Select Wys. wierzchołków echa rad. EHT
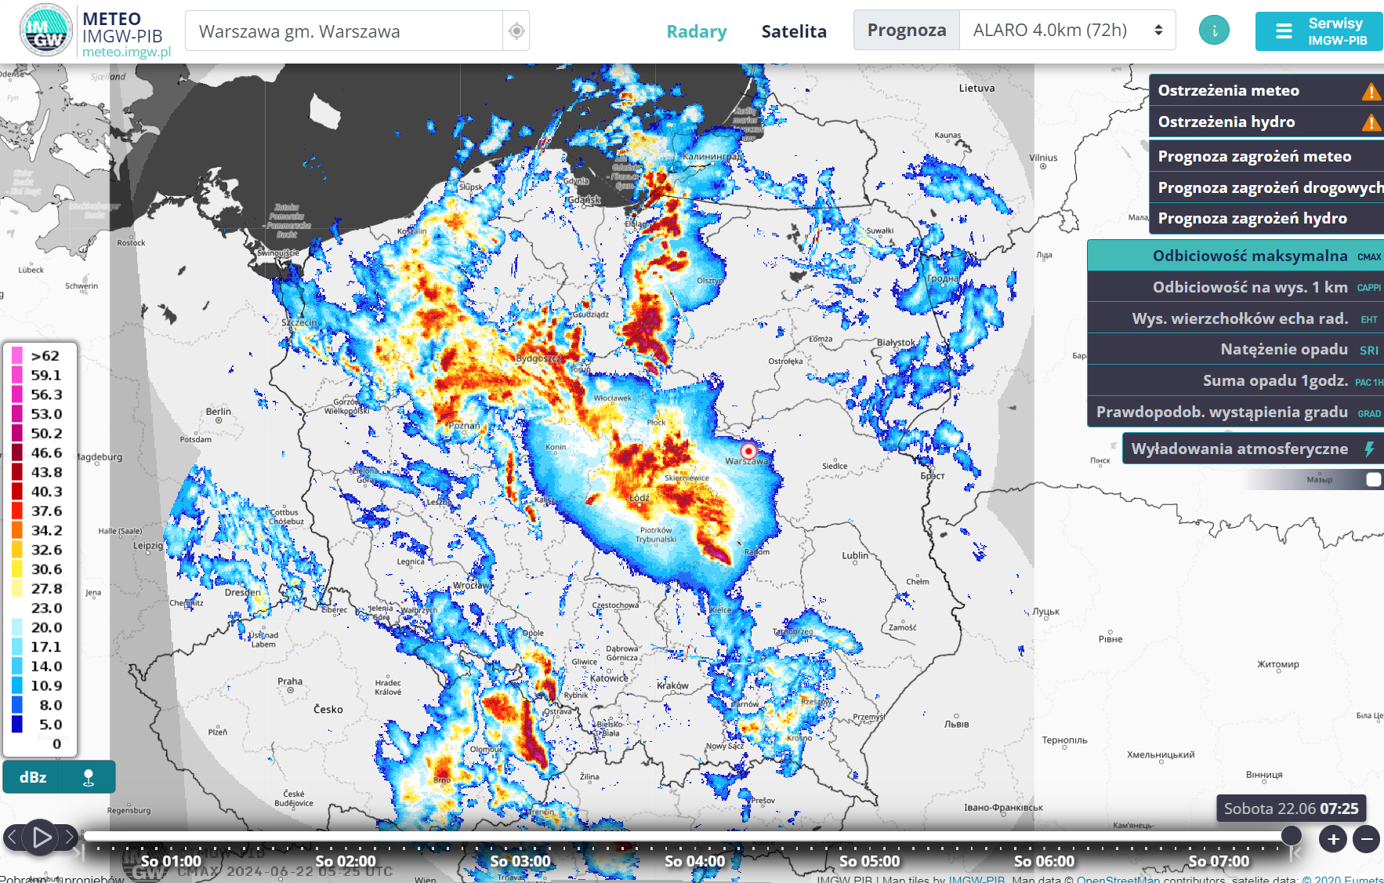This screenshot has width=1384, height=883. click(1235, 318)
